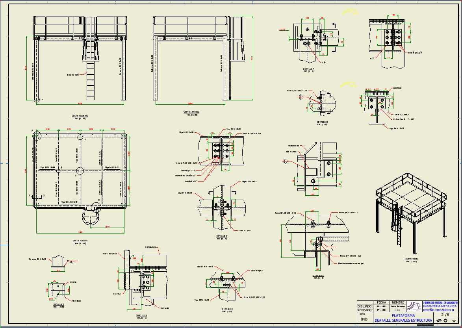Viewport: 462px width, 328px height.
Task: Click the 'DETALLE B' caption under circular detail
Action: (x=322, y=122)
